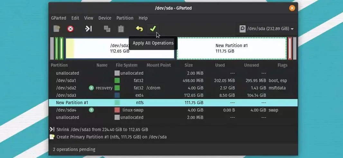Select the /dev/sda3 ext4 row
The width and height of the screenshot is (343, 158).
click(x=173, y=95)
